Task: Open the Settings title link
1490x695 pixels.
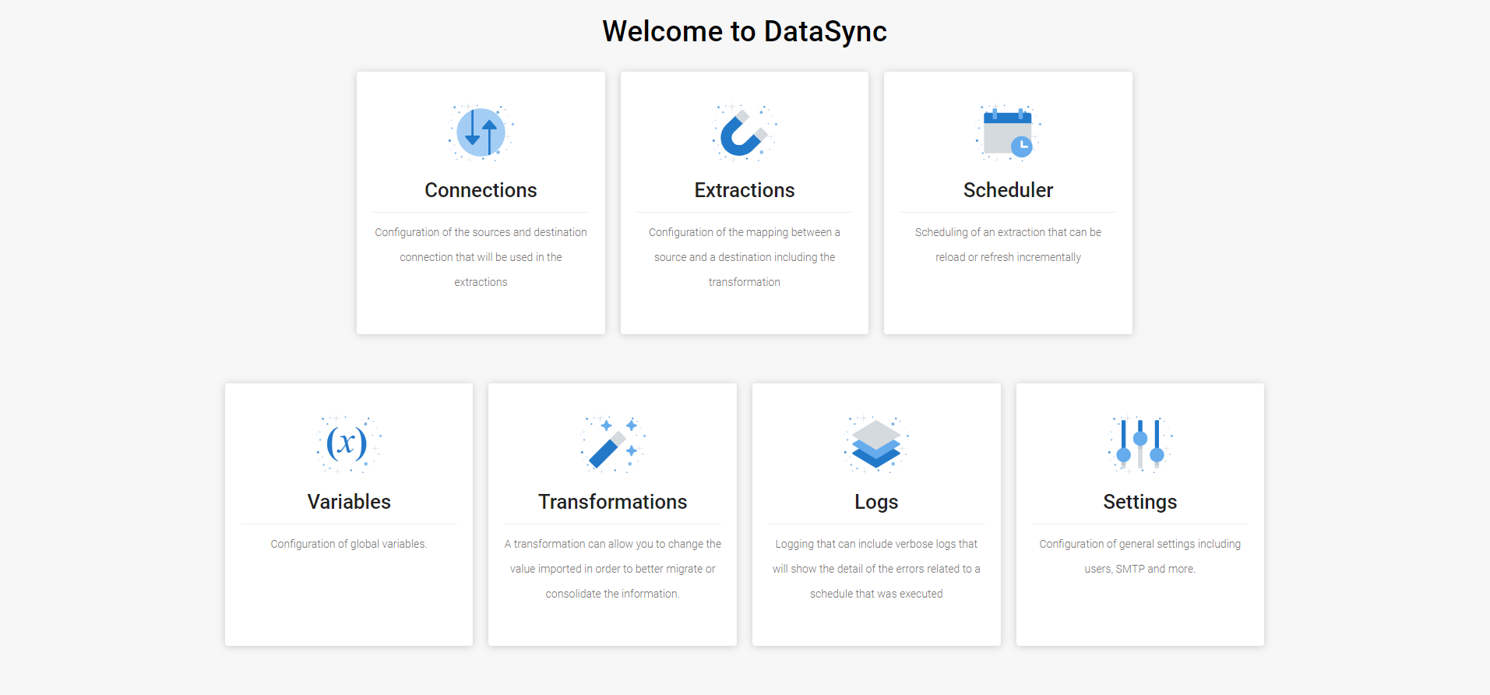Action: click(x=1140, y=503)
